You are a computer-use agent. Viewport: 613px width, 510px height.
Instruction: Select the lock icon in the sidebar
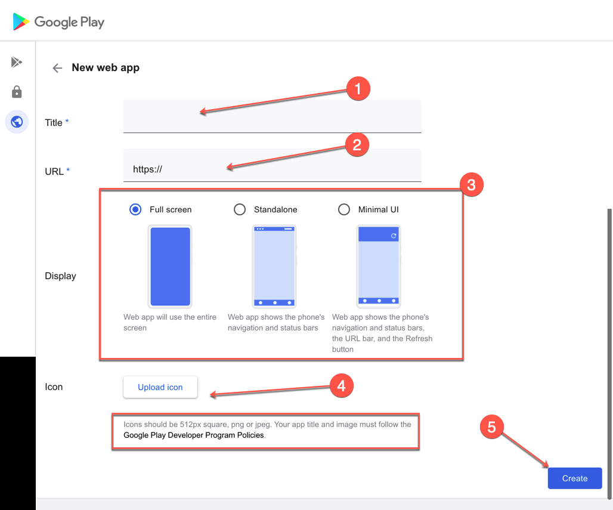click(x=16, y=91)
